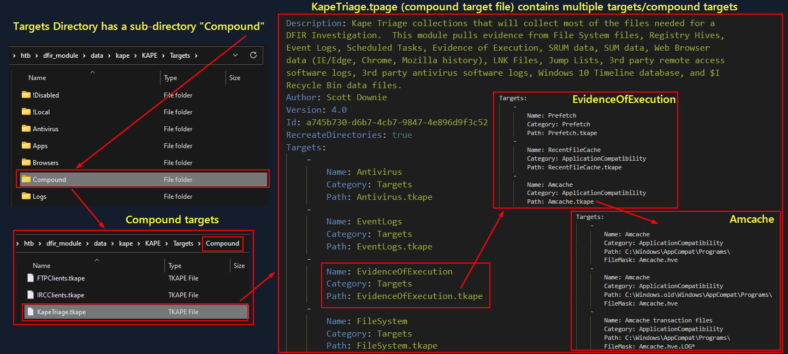
Task: Click 'Path: EvidenceOfExecution.tkape' line
Action: coord(405,296)
